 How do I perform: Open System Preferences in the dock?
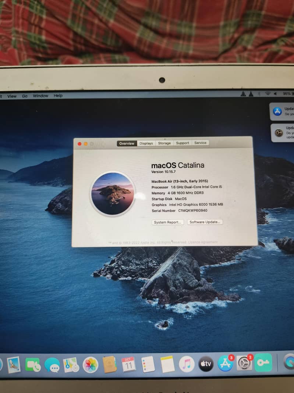[x=244, y=363]
